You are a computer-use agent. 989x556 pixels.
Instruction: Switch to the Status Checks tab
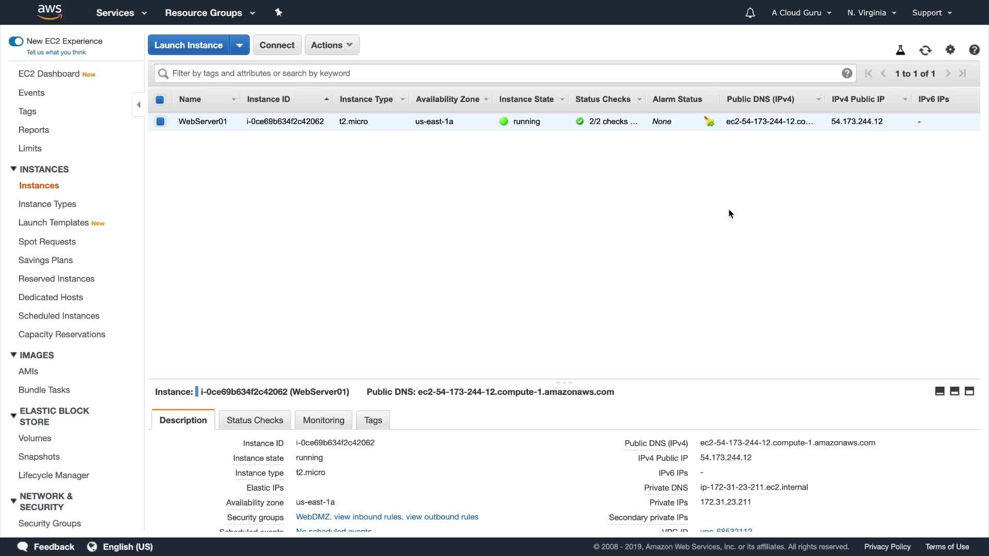click(x=254, y=420)
